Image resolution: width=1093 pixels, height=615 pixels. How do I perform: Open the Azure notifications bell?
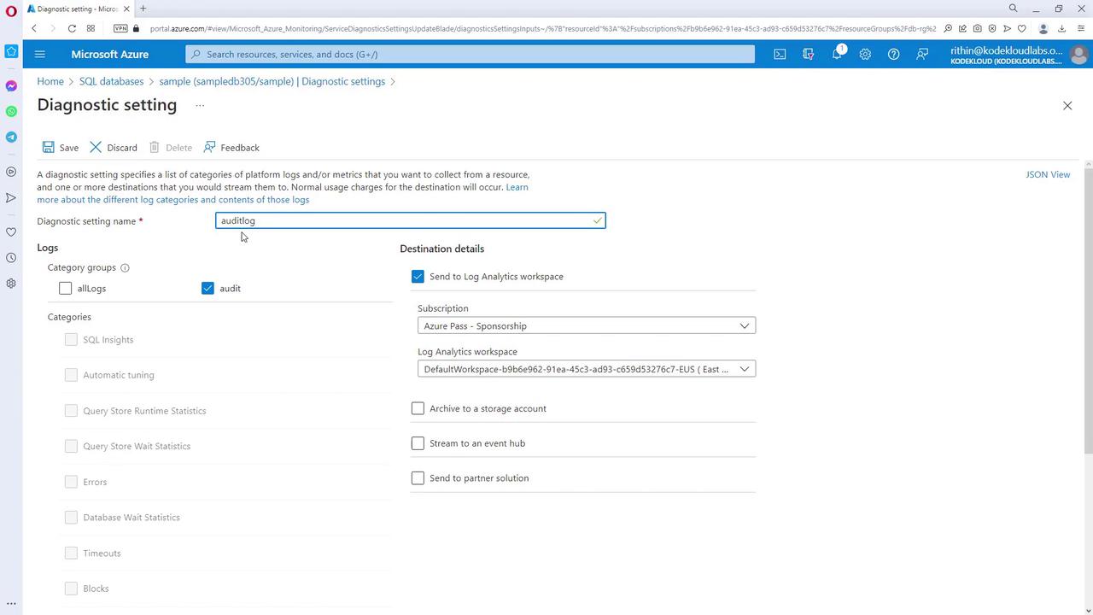(837, 54)
